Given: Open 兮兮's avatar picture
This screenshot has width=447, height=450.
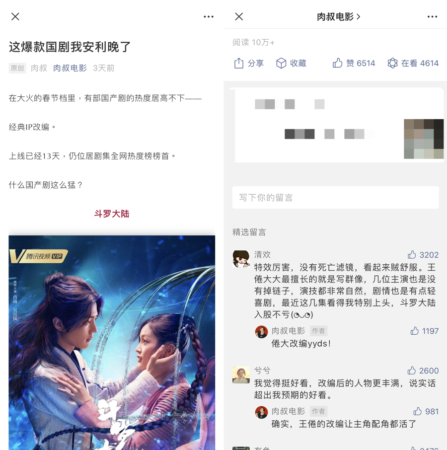Looking at the screenshot, I should coord(241,375).
